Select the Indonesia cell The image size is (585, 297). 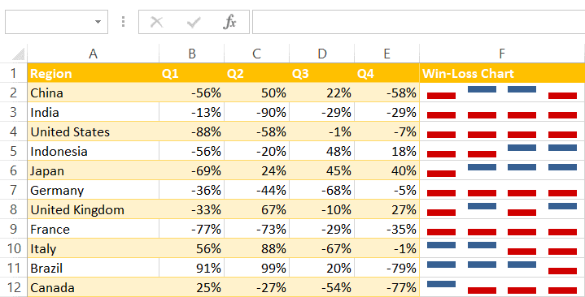[94, 151]
